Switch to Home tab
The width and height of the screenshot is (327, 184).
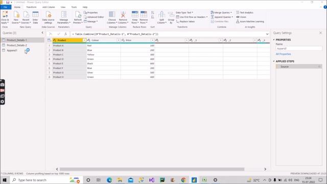click(17, 7)
